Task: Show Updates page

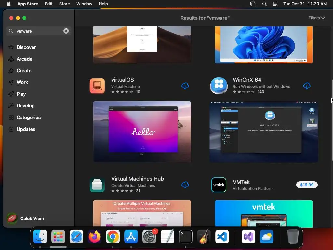Action: (26, 129)
